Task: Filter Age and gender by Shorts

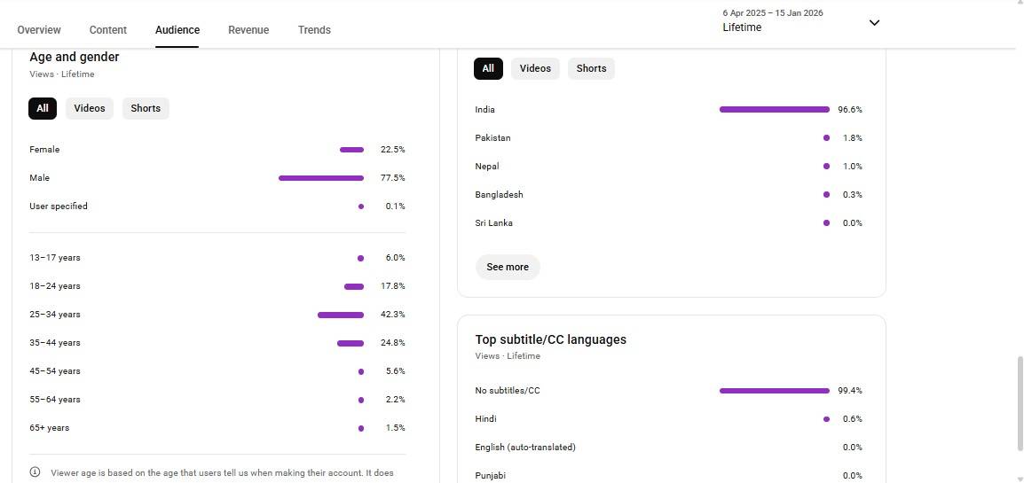Action: [x=146, y=108]
